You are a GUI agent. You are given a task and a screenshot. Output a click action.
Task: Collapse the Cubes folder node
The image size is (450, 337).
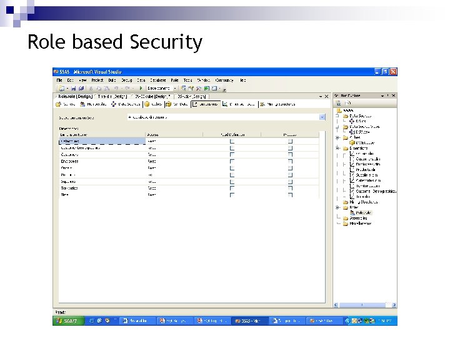(x=337, y=137)
